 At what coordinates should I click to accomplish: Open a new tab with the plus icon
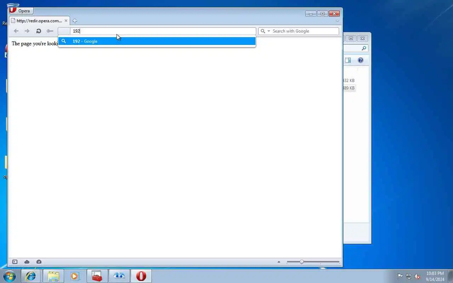pyautogui.click(x=75, y=21)
